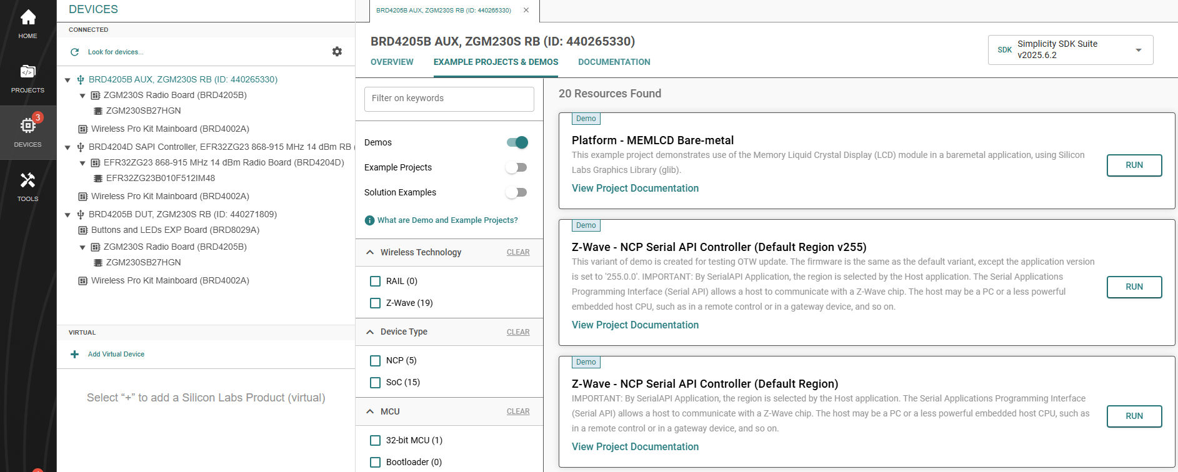Switch to the Documentation tab
The image size is (1178, 472).
(x=614, y=62)
